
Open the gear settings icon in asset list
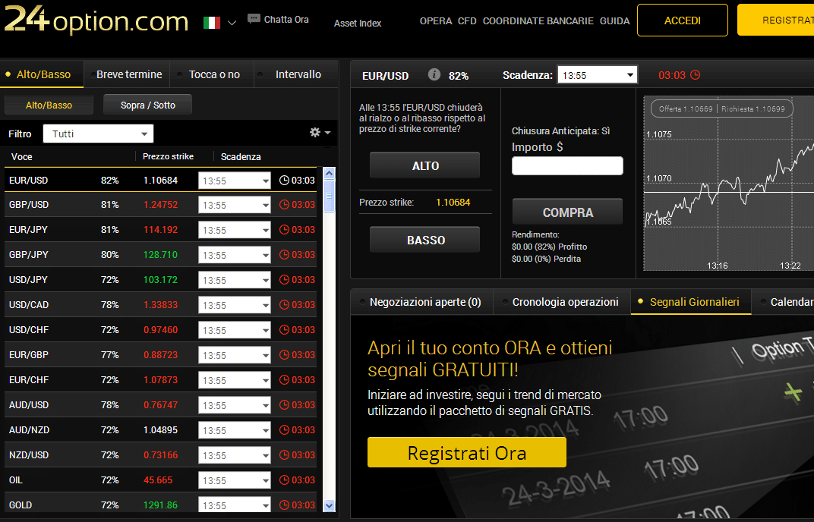pos(315,132)
